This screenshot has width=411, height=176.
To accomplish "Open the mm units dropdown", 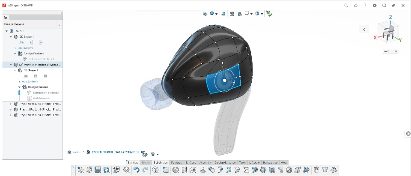I will click(390, 51).
